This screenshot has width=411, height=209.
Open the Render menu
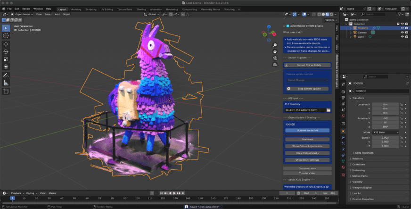point(25,9)
